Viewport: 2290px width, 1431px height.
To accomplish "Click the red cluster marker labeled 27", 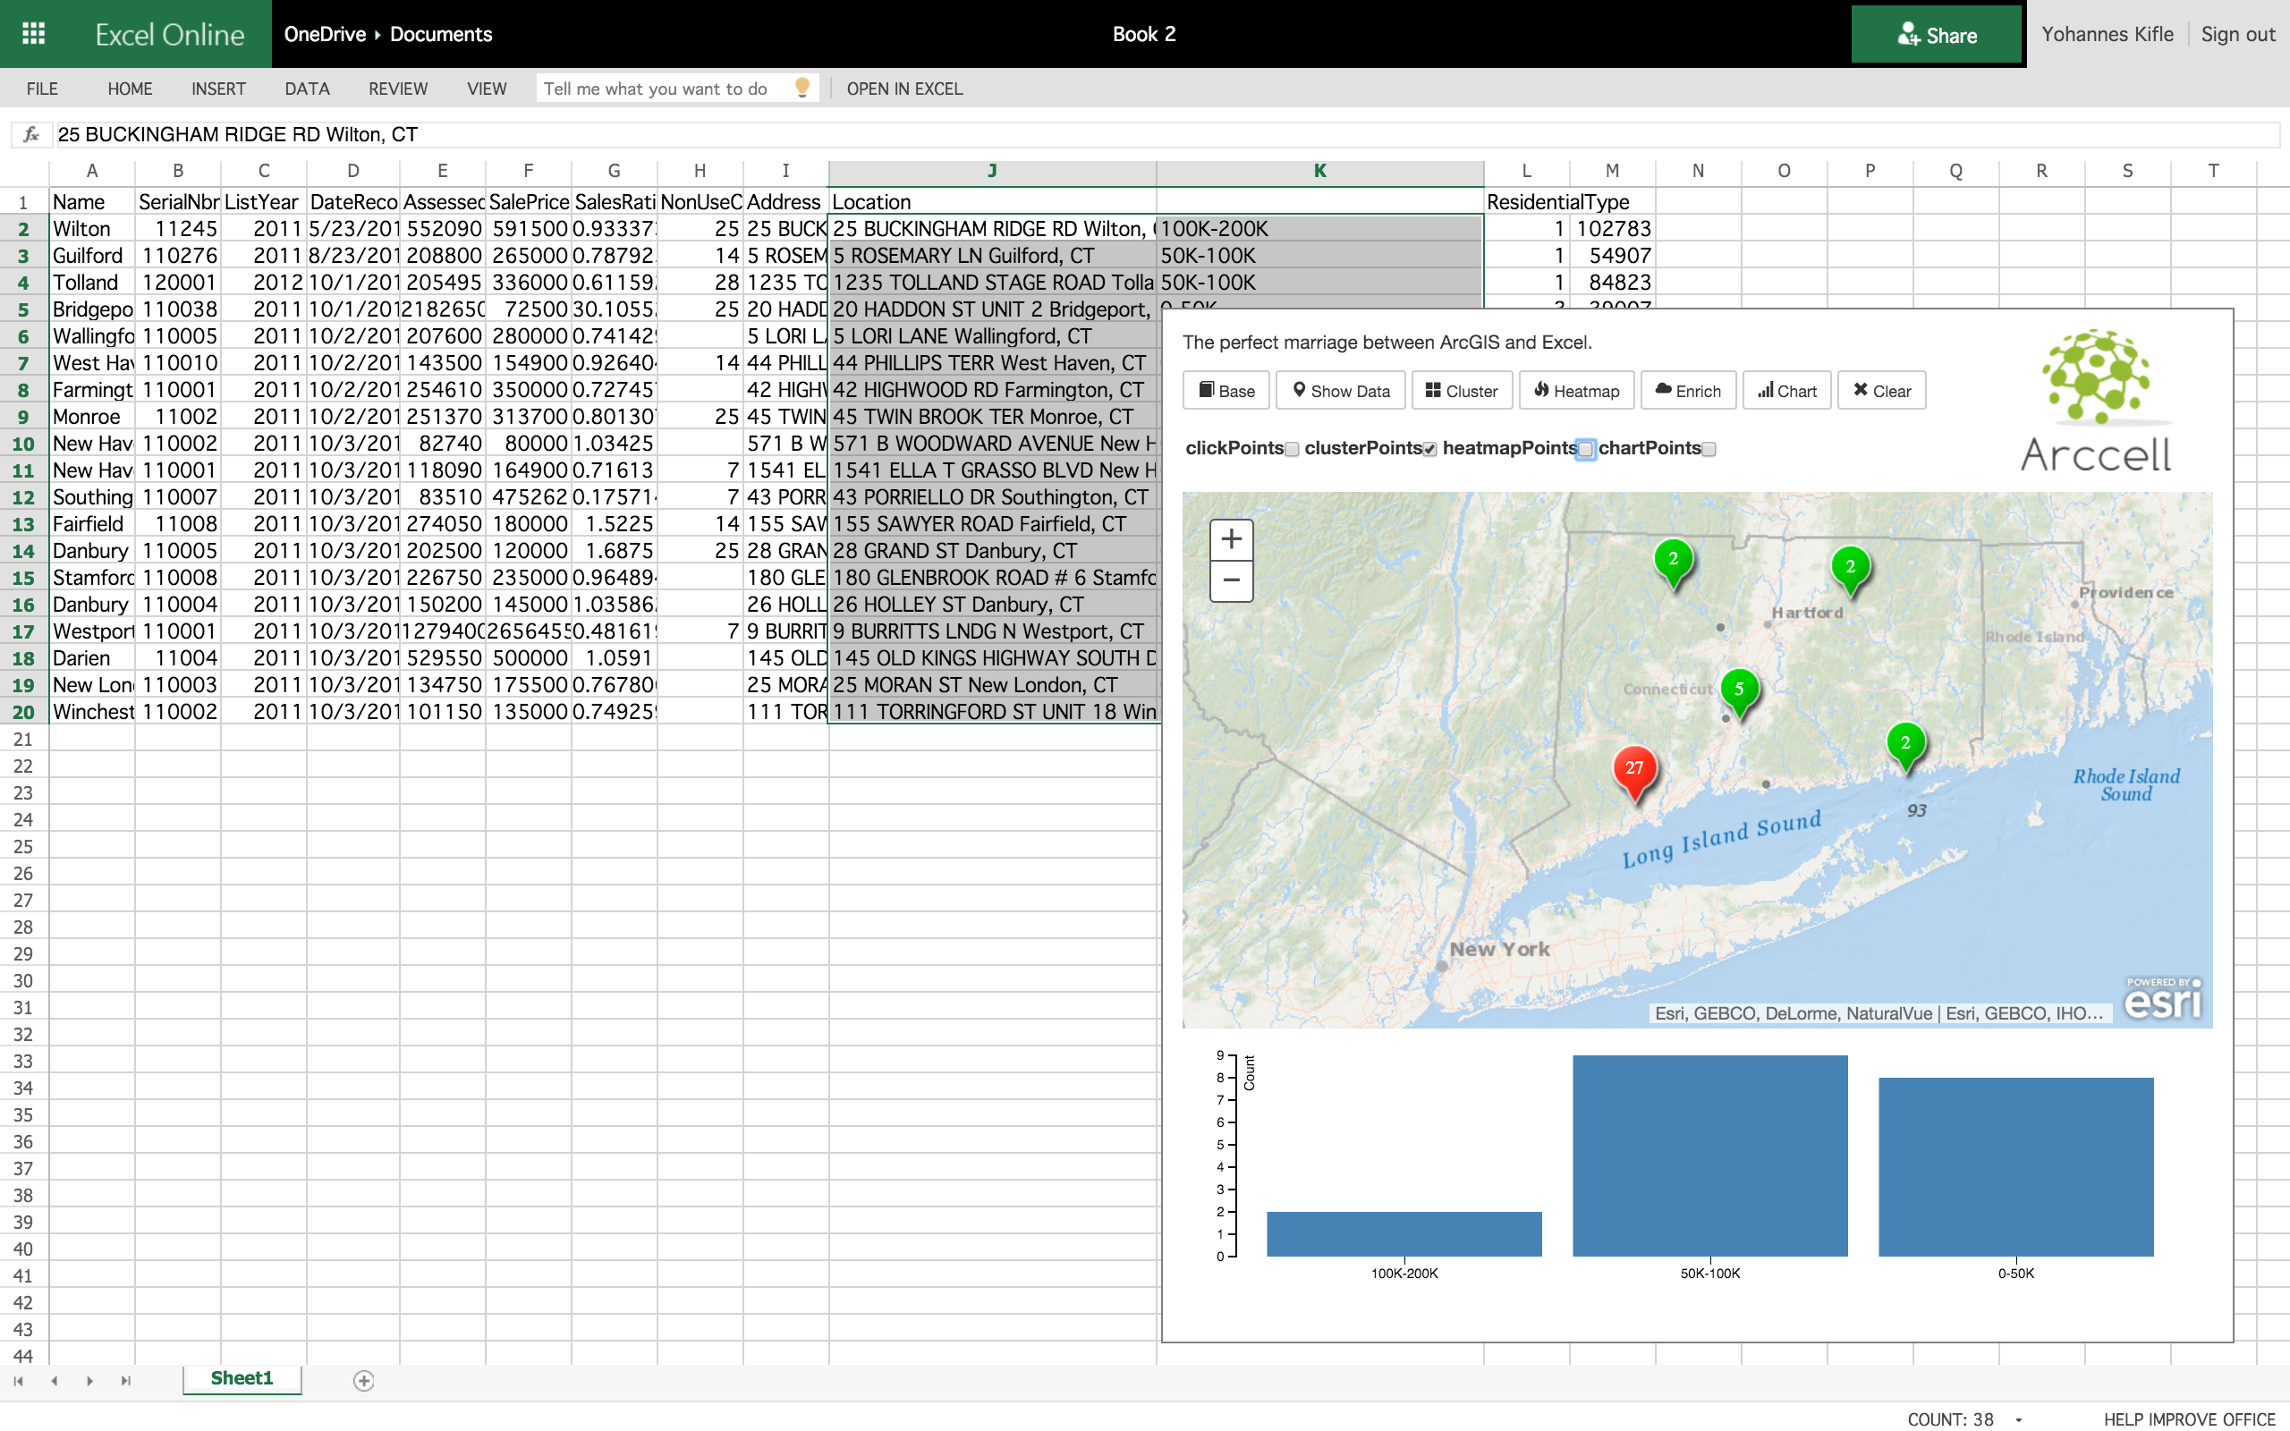I will tap(1634, 769).
